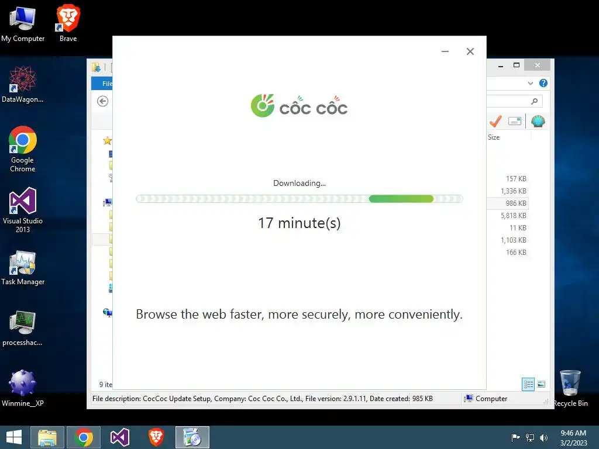599x449 pixels.
Task: Close the Explorer window
Action: (538, 65)
